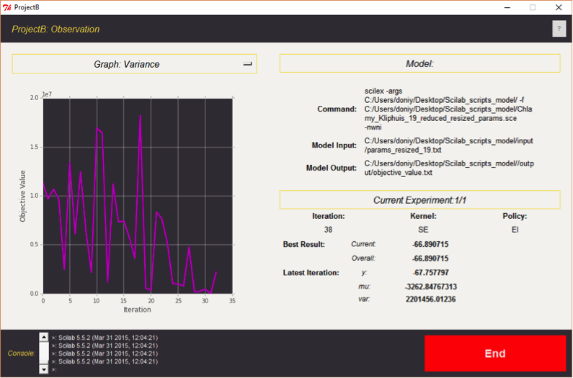Click console scrollbar up arrow

(x=43, y=337)
